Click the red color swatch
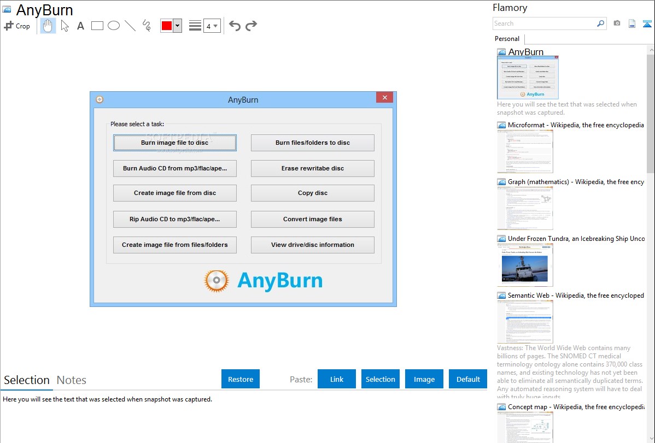The width and height of the screenshot is (655, 443). (167, 26)
